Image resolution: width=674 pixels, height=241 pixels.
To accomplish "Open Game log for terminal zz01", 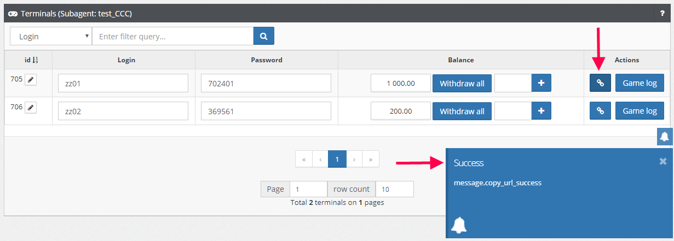I will 640,83.
